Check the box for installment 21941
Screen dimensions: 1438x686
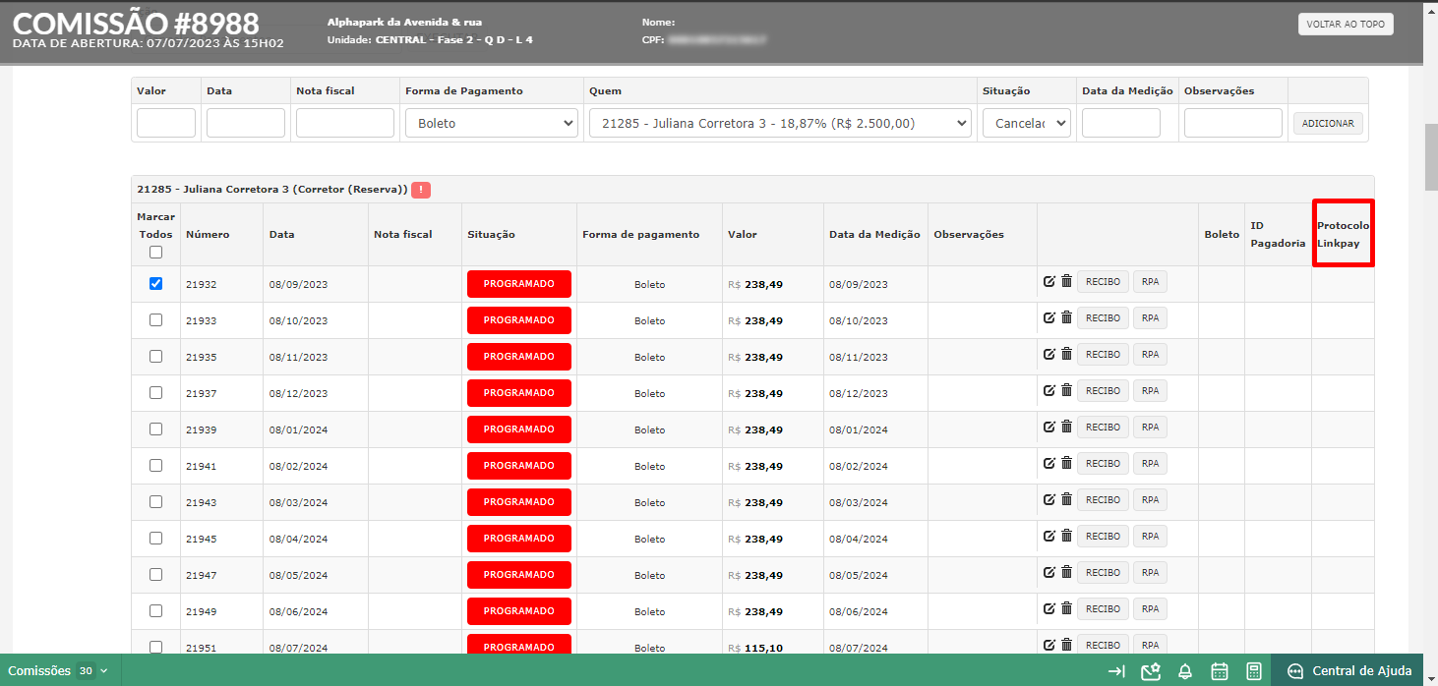click(x=155, y=465)
